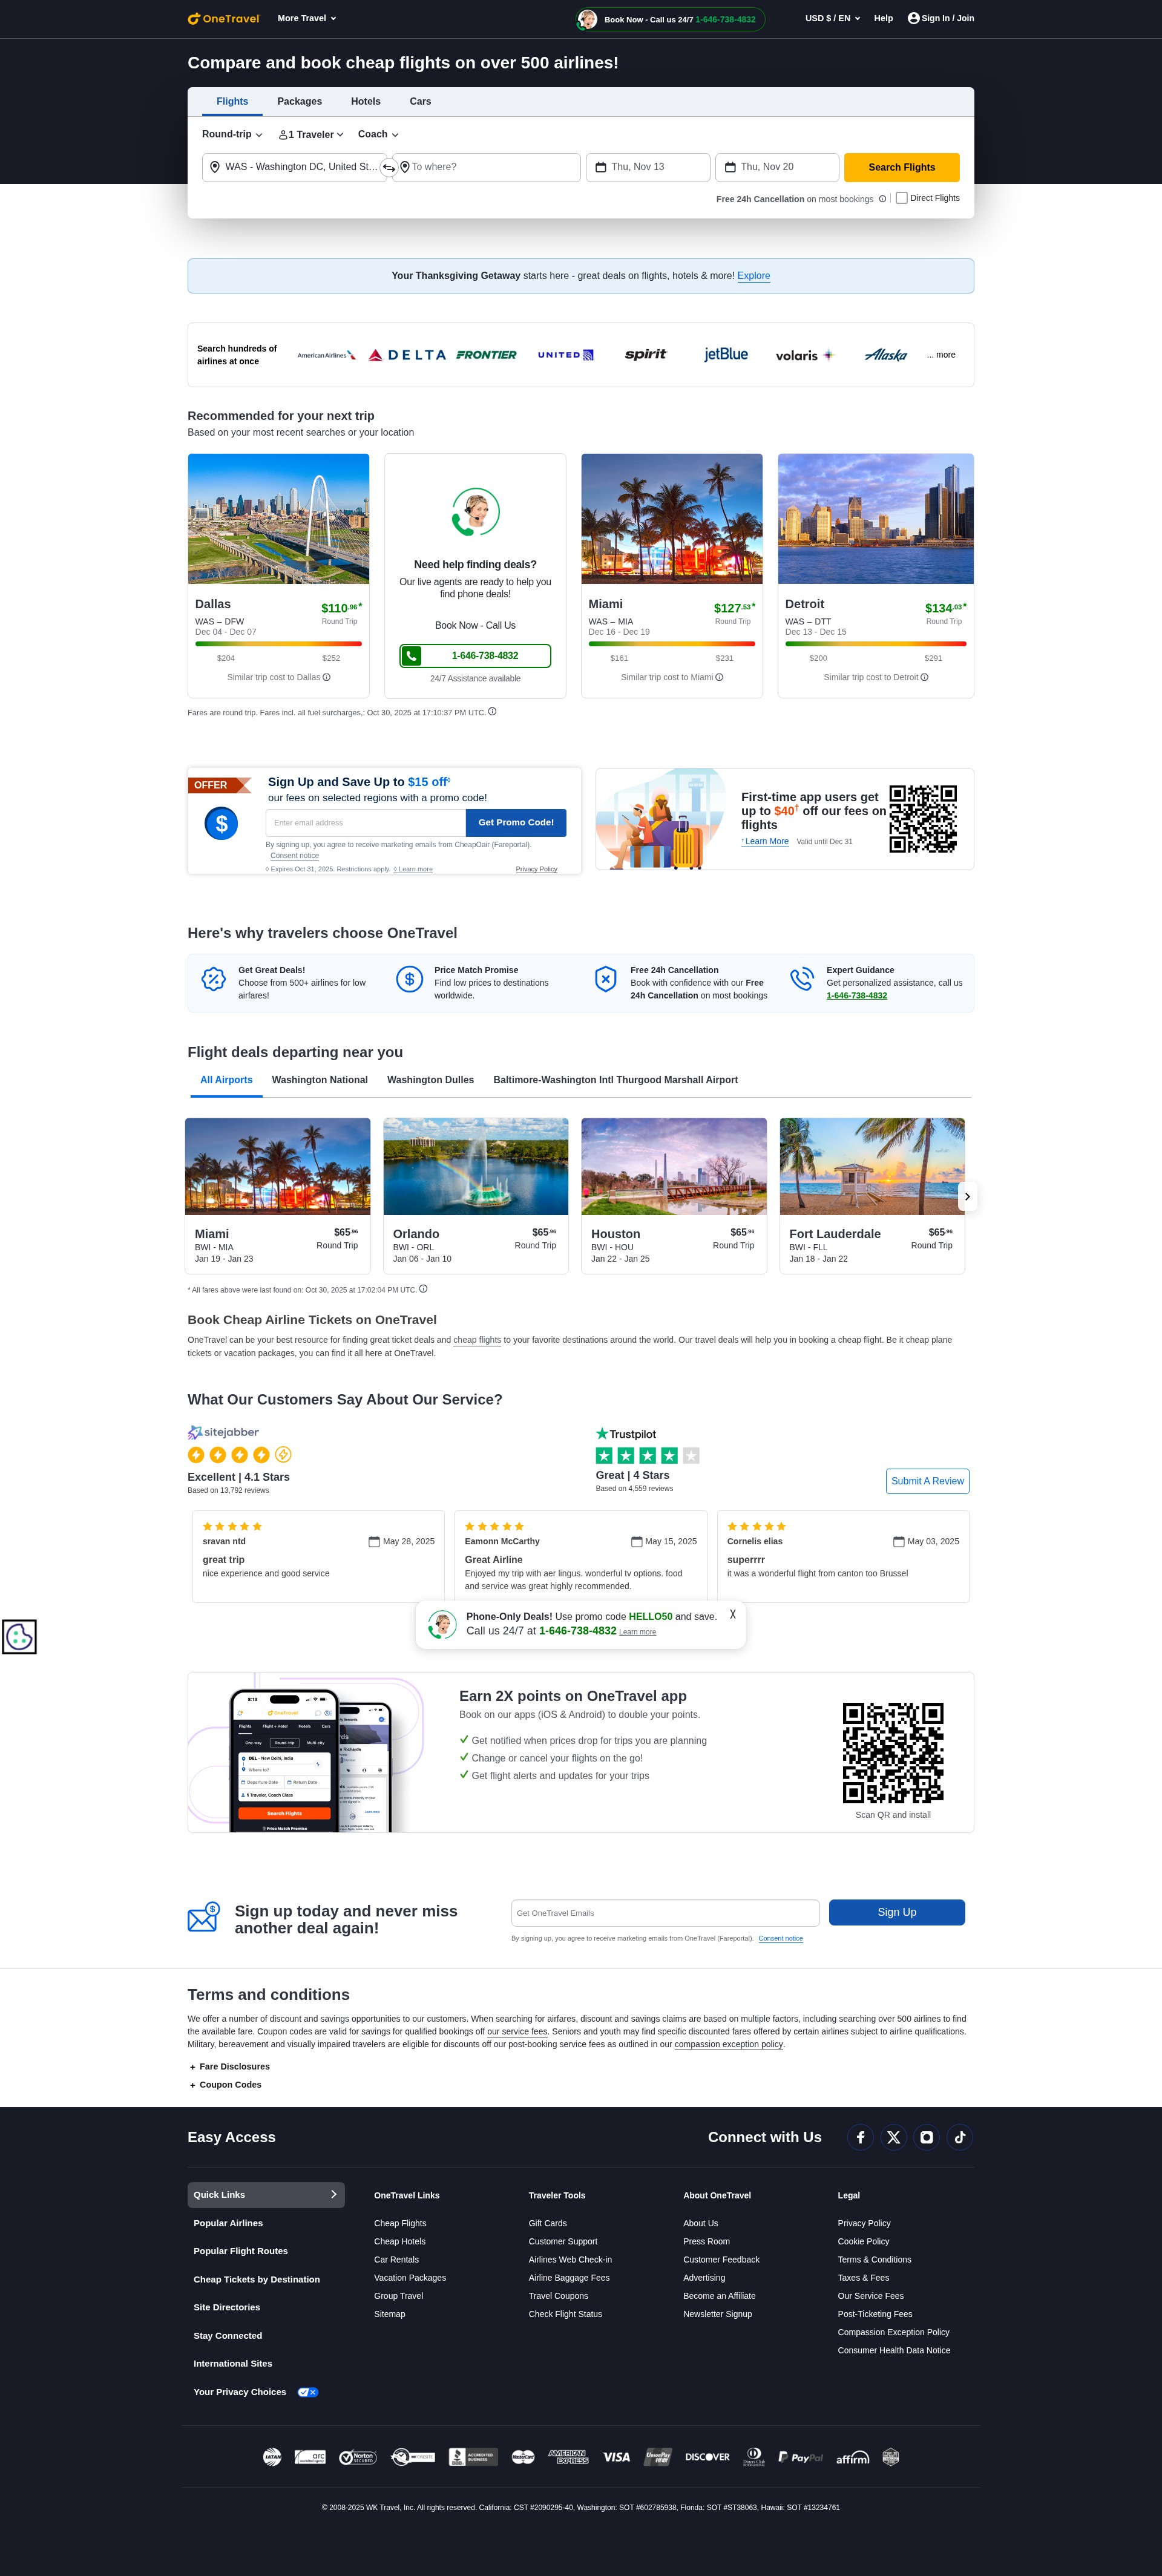Screen dimensions: 1162x2576
Task: Click the Help link in header
Action: pyautogui.click(x=883, y=18)
